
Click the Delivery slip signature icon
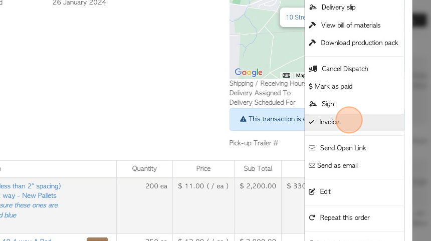(x=313, y=8)
